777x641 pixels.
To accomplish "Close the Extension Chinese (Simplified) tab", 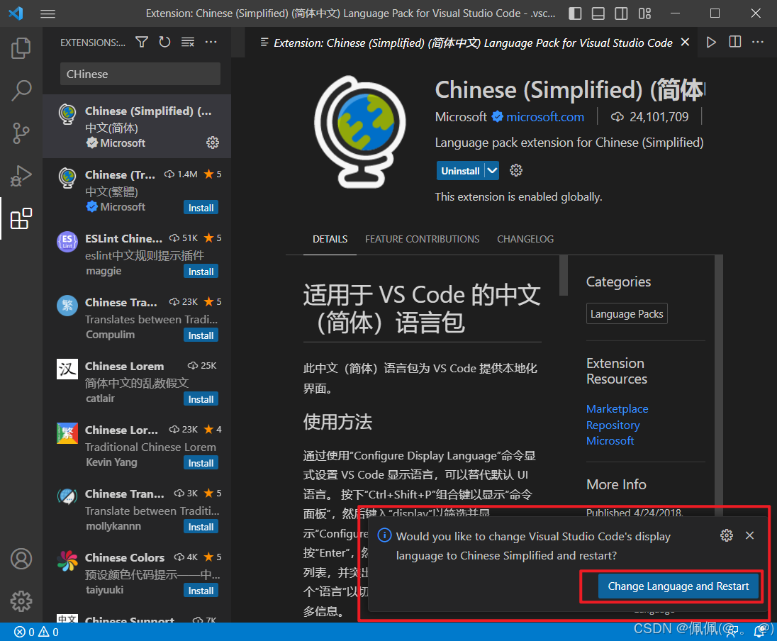I will [685, 42].
